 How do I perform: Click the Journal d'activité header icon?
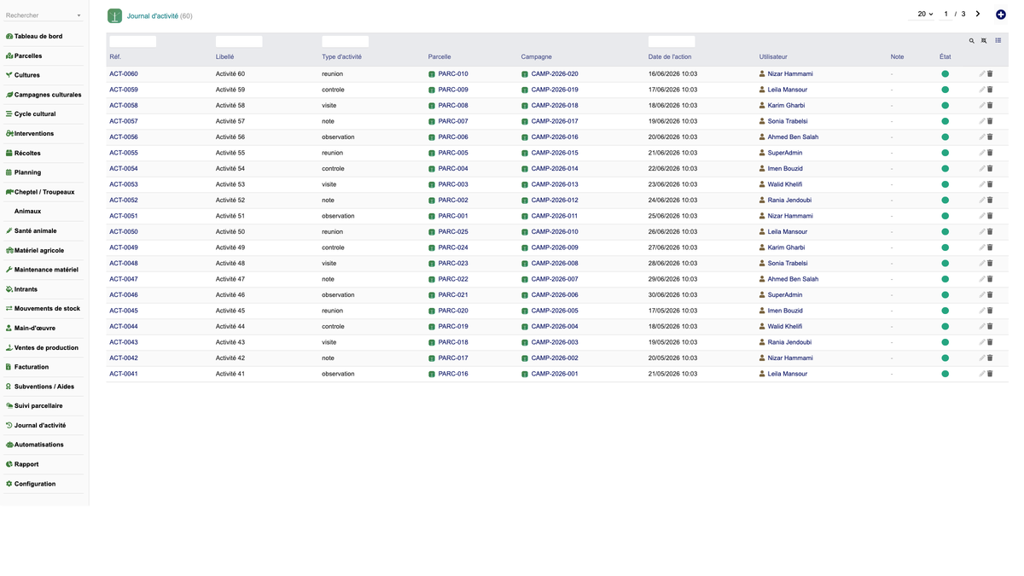point(114,16)
